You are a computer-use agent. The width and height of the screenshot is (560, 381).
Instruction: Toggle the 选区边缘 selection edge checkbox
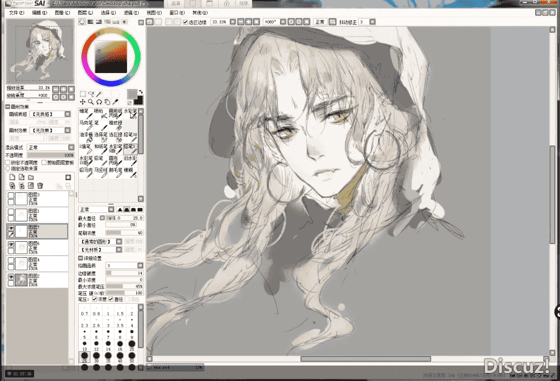coord(185,22)
